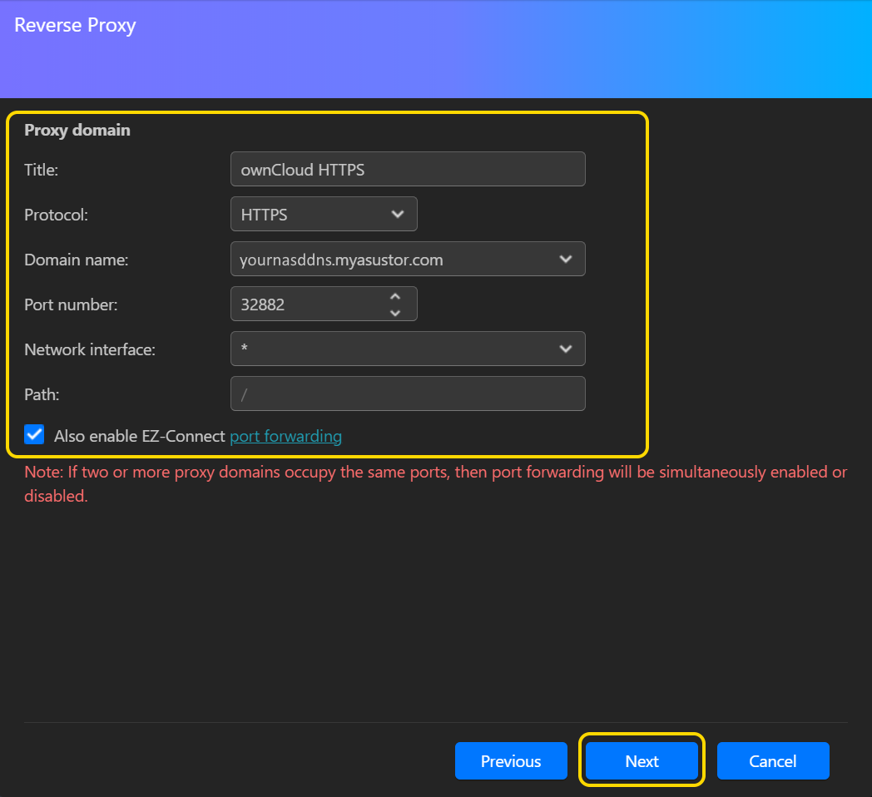This screenshot has height=797, width=872.
Task: Proceed by clicking the Next button
Action: (642, 760)
